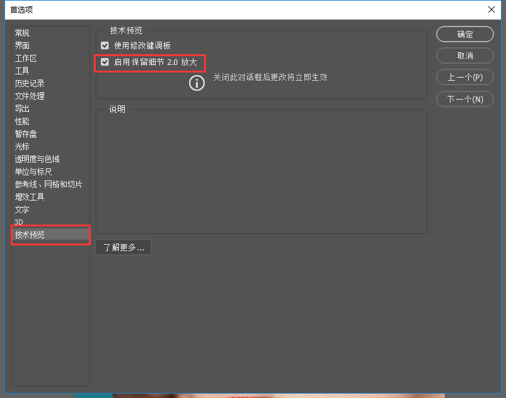The image size is (506, 398).
Task: Click the 取消 button
Action: click(464, 56)
